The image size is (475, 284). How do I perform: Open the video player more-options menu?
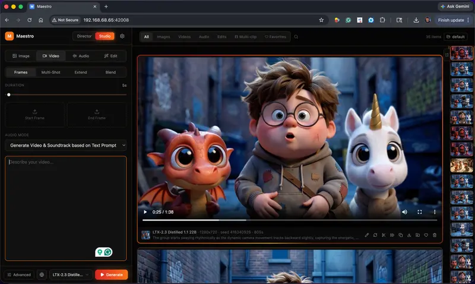click(x=435, y=212)
